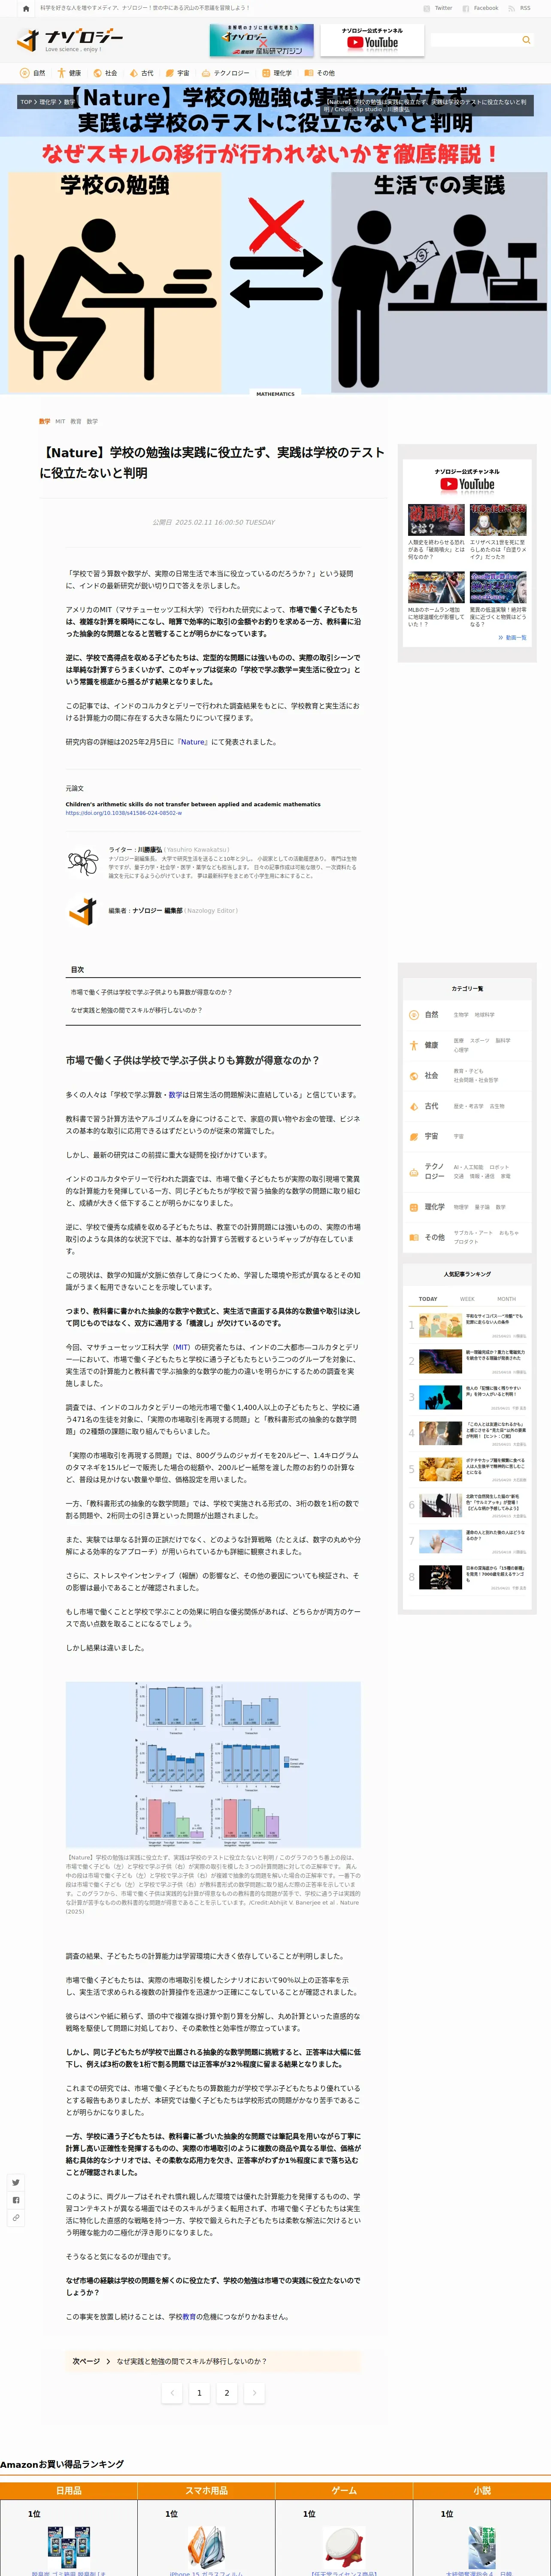Open the Facebook link in the header
This screenshot has width=551, height=2576.
click(481, 8)
